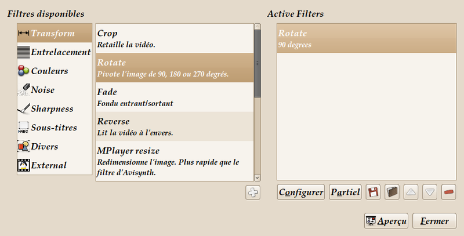This screenshot has height=236, width=464.
Task: Move the active filter down with the arrow
Action: coord(430,192)
